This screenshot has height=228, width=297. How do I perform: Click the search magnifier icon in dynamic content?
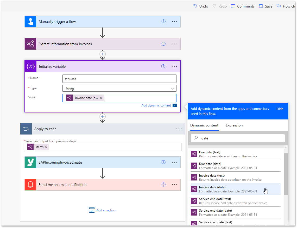point(196,138)
